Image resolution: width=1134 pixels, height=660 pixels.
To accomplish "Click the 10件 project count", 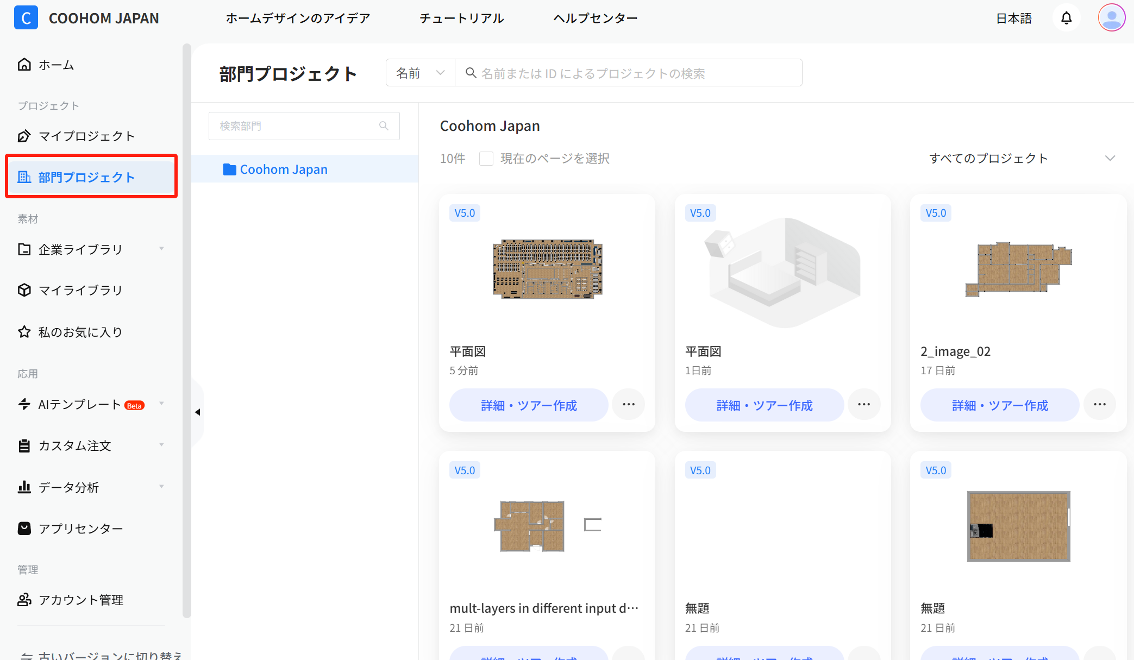I will click(x=453, y=159).
